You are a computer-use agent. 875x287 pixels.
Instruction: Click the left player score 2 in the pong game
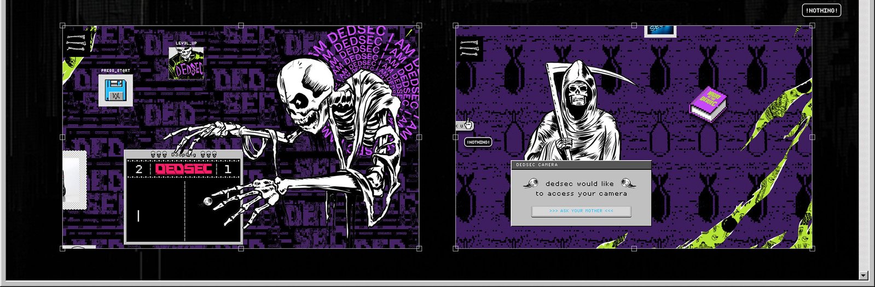tap(138, 169)
